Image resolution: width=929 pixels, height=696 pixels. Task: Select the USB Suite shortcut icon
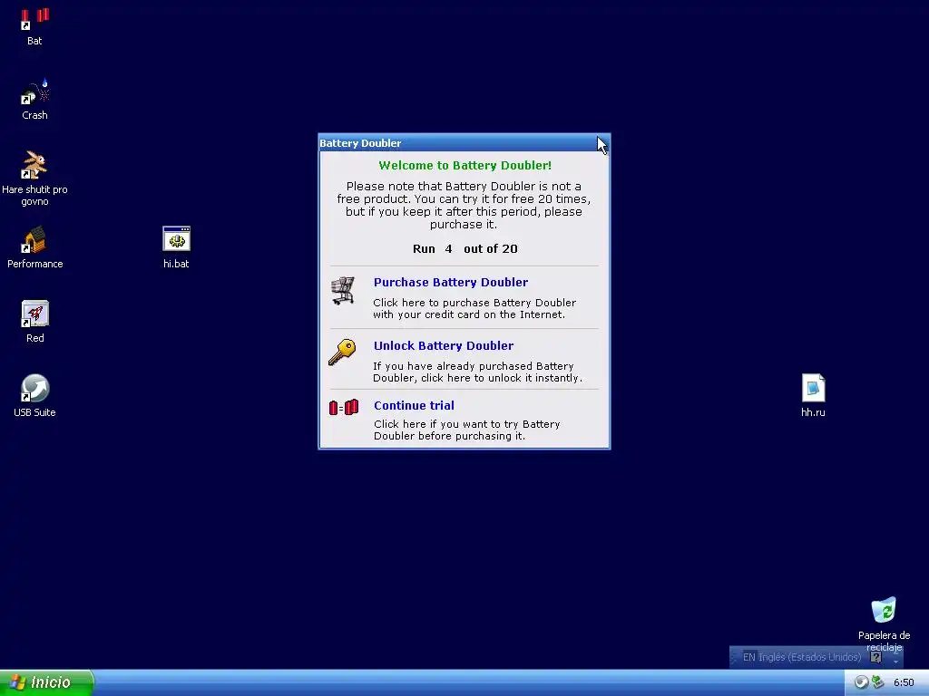tap(35, 388)
